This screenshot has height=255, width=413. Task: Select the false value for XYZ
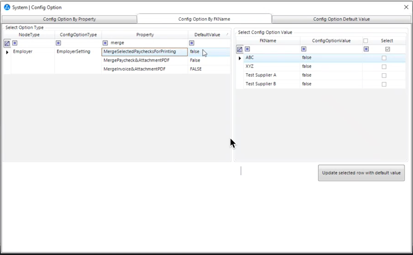(x=331, y=66)
